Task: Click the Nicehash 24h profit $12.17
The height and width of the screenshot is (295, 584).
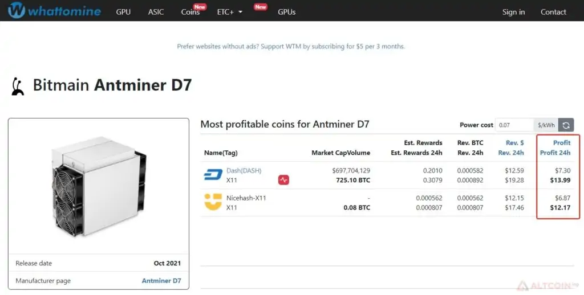Action: [560, 207]
